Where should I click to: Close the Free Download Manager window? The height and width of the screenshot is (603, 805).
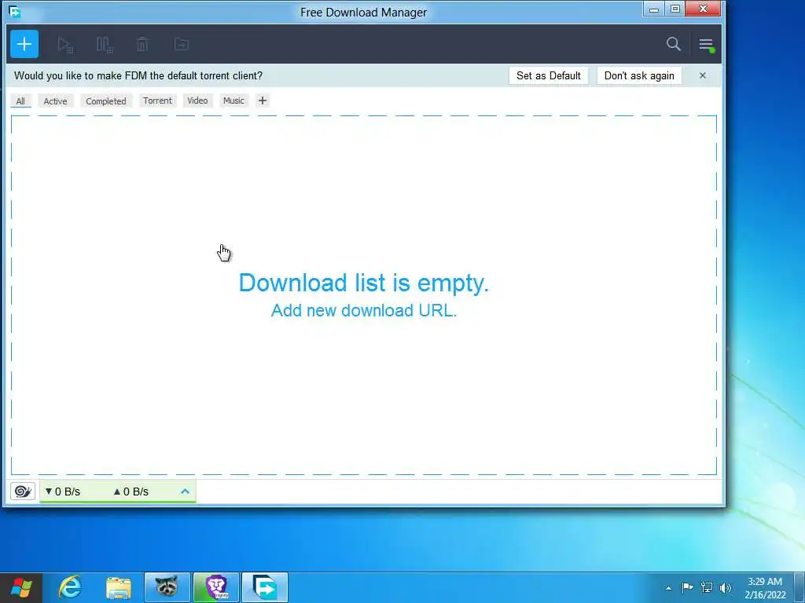[x=704, y=9]
